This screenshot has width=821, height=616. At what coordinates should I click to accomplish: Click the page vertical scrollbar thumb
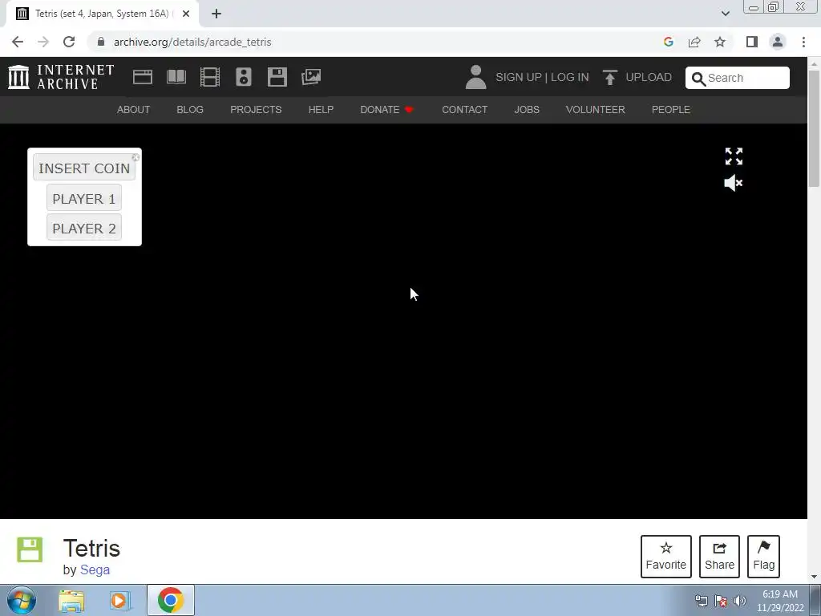pos(814,128)
